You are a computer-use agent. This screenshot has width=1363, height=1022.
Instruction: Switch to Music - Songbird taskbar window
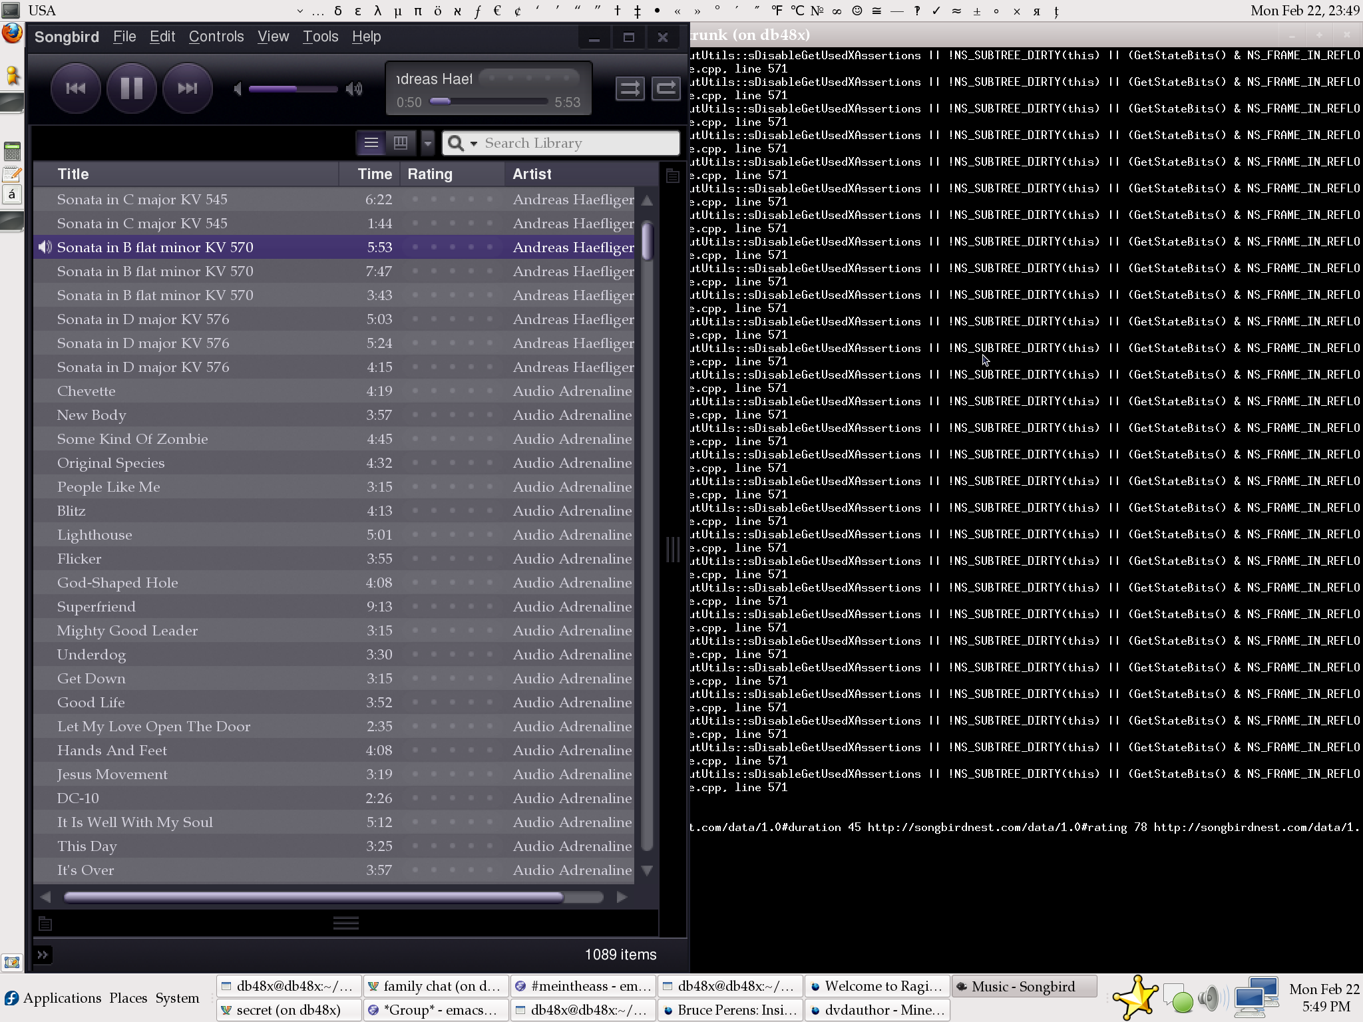tap(1024, 986)
